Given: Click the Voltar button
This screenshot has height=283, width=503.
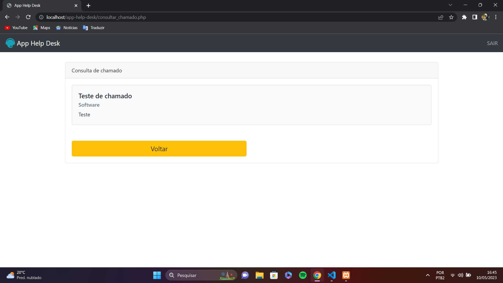Looking at the screenshot, I should click(x=159, y=149).
